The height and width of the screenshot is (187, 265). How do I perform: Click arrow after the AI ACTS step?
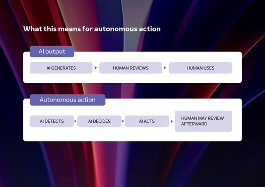coord(172,121)
